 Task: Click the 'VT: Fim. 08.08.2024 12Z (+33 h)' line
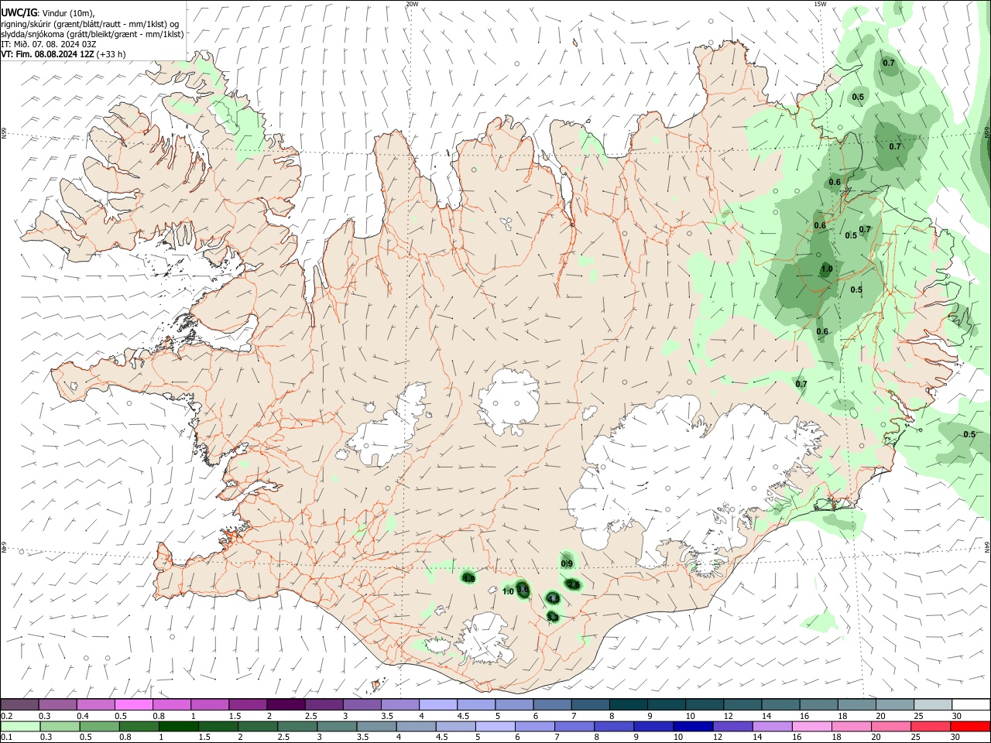click(x=63, y=54)
